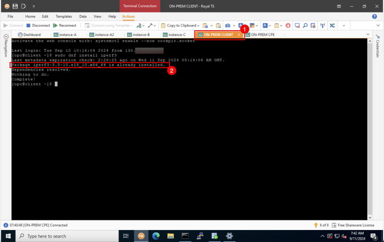Click the blue help question mark icon
Screen dimensions: 384x242
pos(374,16)
